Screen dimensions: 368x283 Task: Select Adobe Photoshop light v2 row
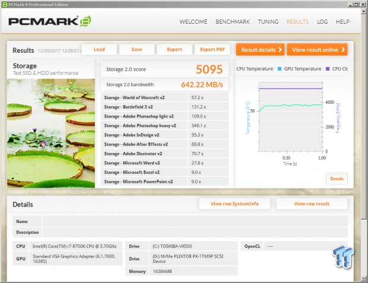pos(164,116)
